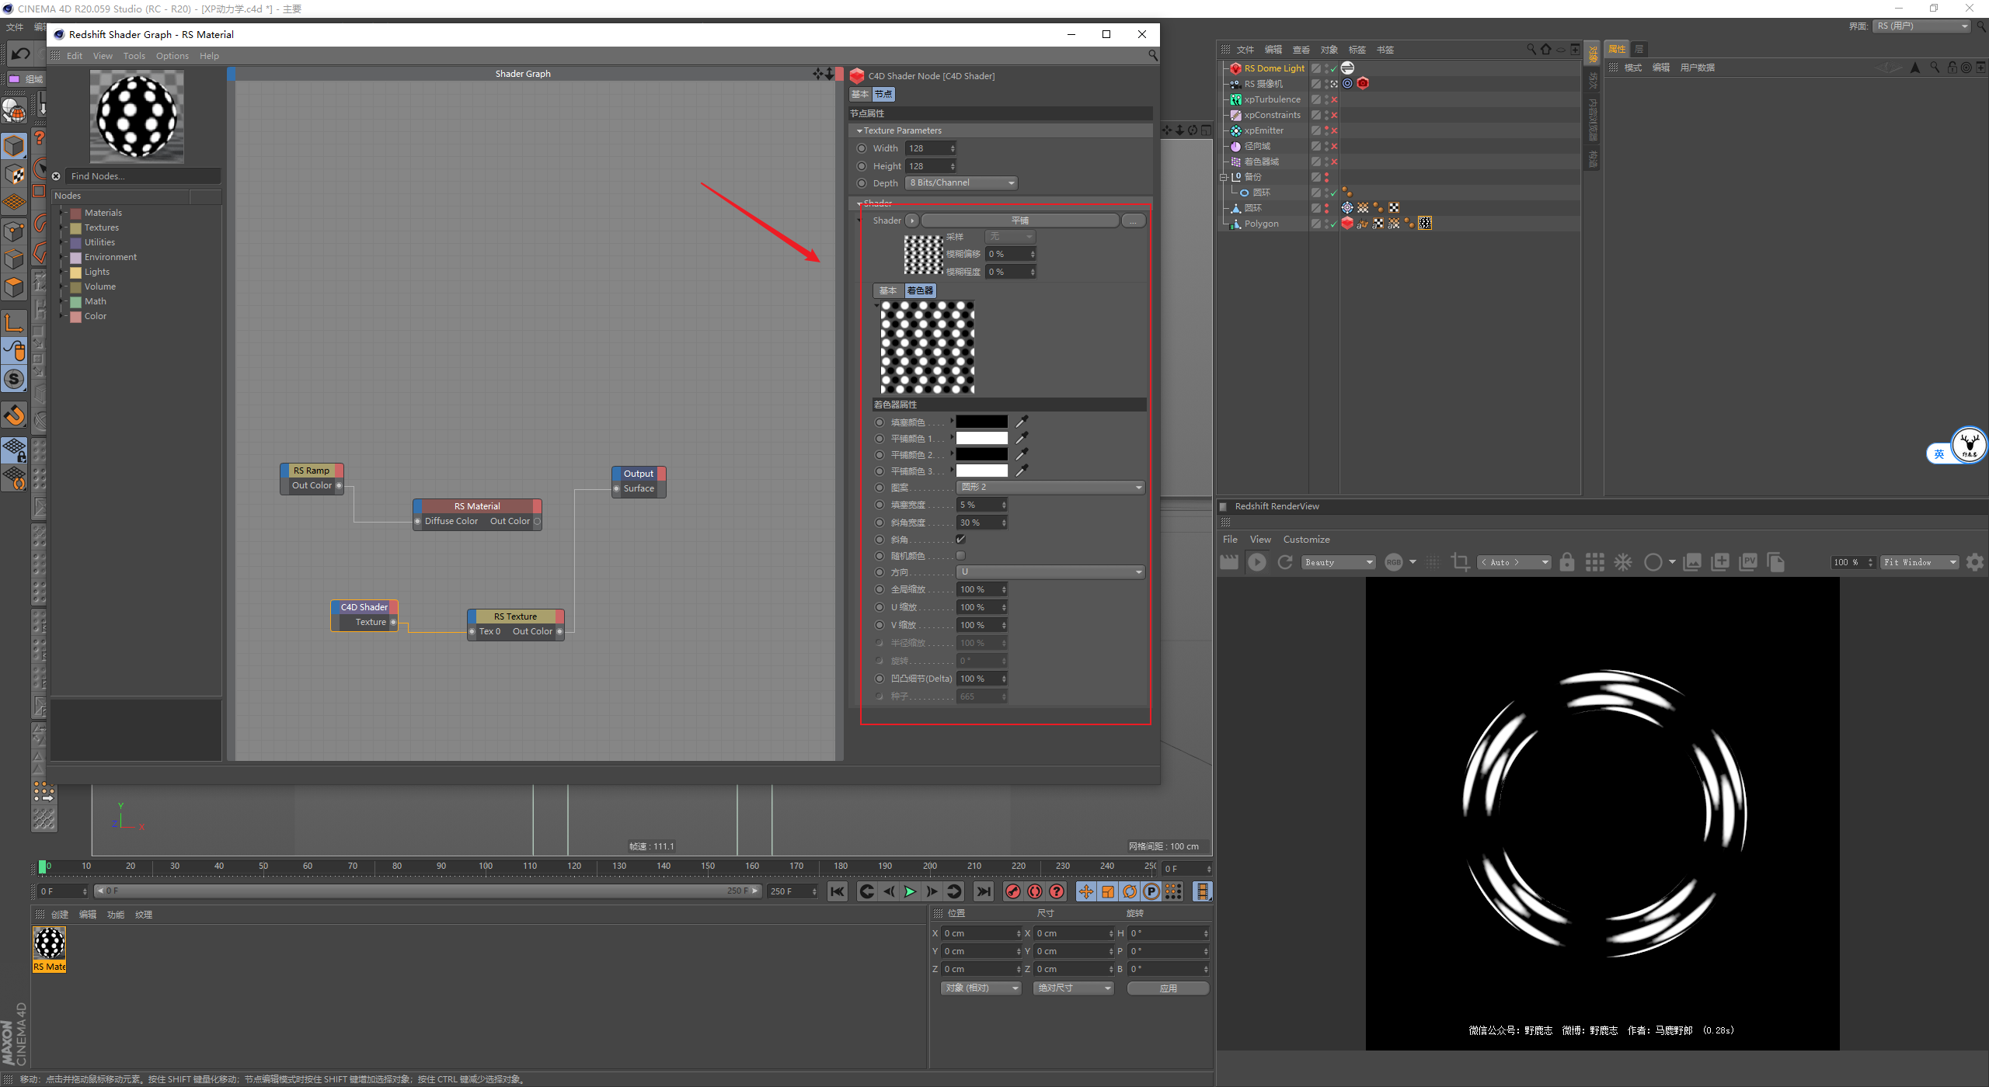Click the 应用 apply button

(1167, 988)
